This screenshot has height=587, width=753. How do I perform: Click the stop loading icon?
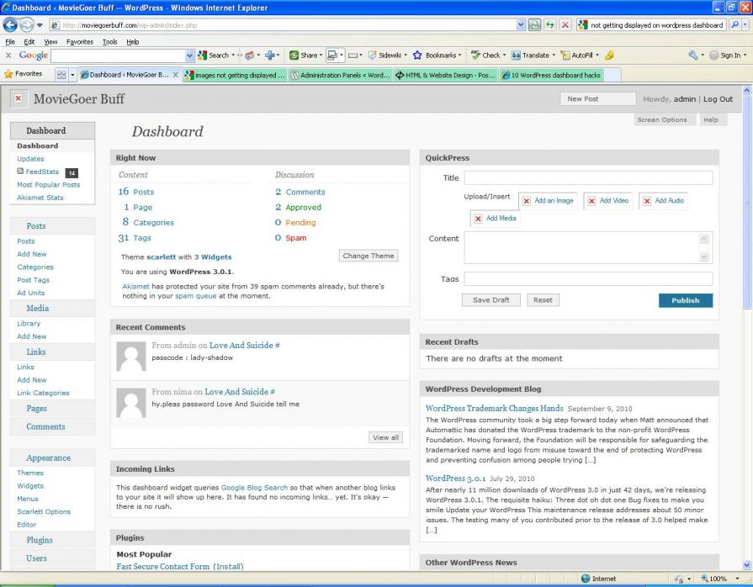click(x=565, y=25)
